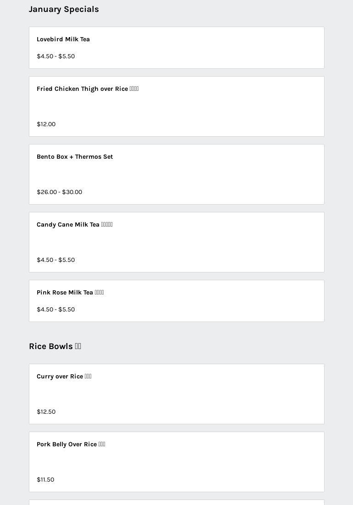Click the $26.00 - $30.00 price range
The image size is (353, 505).
point(59,192)
